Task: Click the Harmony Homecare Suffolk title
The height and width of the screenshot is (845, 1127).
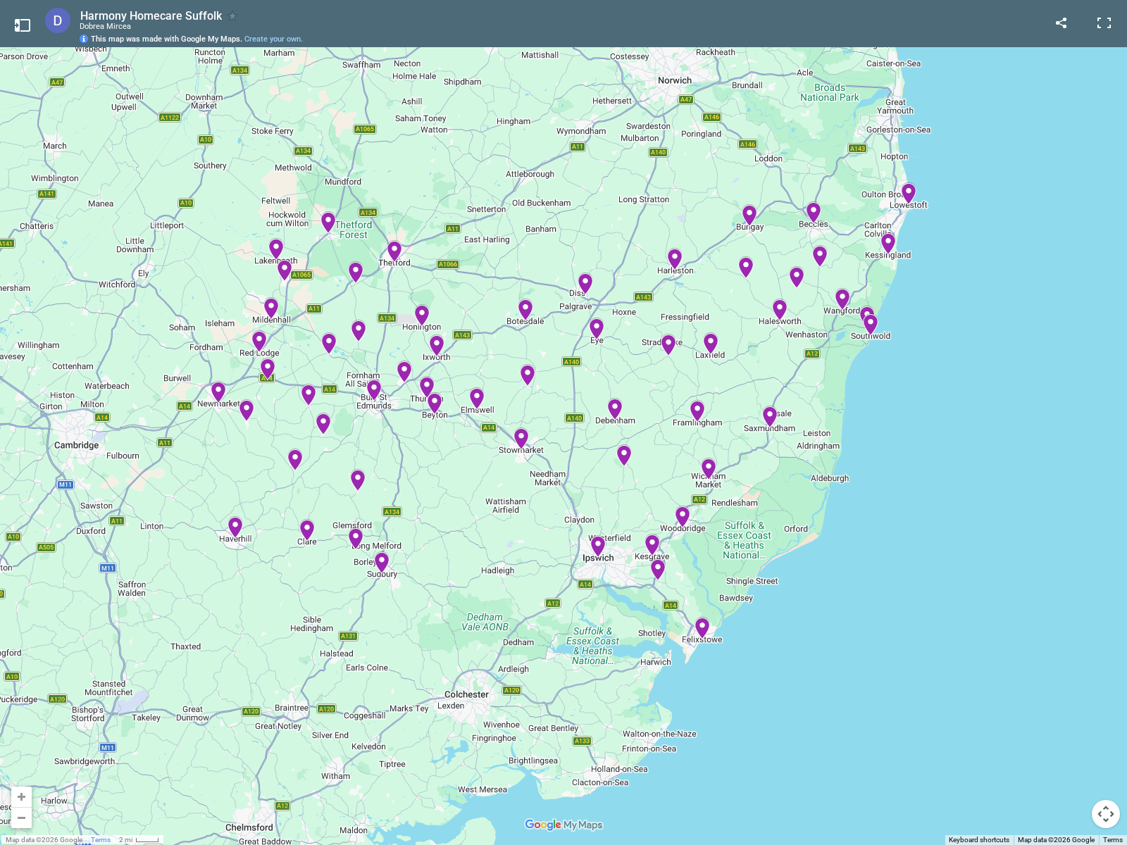Action: click(x=151, y=15)
